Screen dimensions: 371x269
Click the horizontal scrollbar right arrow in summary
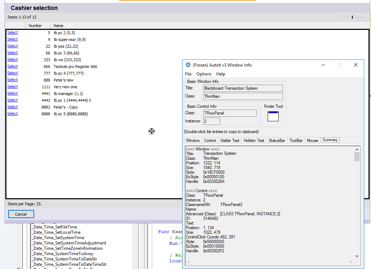click(351, 262)
